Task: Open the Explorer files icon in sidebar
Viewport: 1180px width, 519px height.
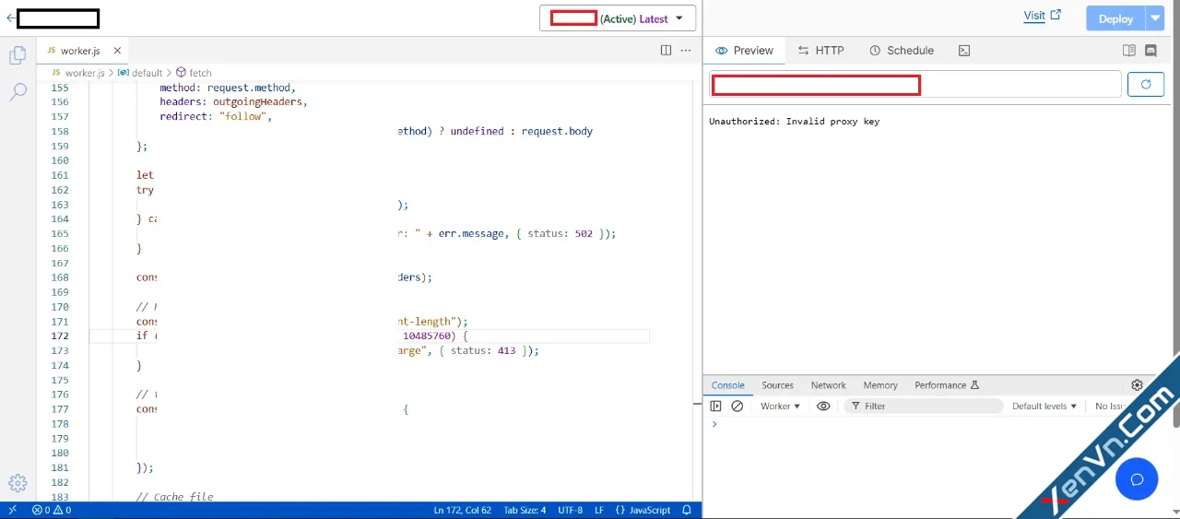Action: point(17,56)
